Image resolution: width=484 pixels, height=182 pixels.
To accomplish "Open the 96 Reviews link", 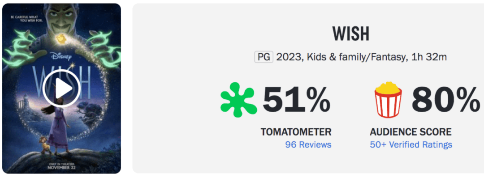I will tap(308, 145).
